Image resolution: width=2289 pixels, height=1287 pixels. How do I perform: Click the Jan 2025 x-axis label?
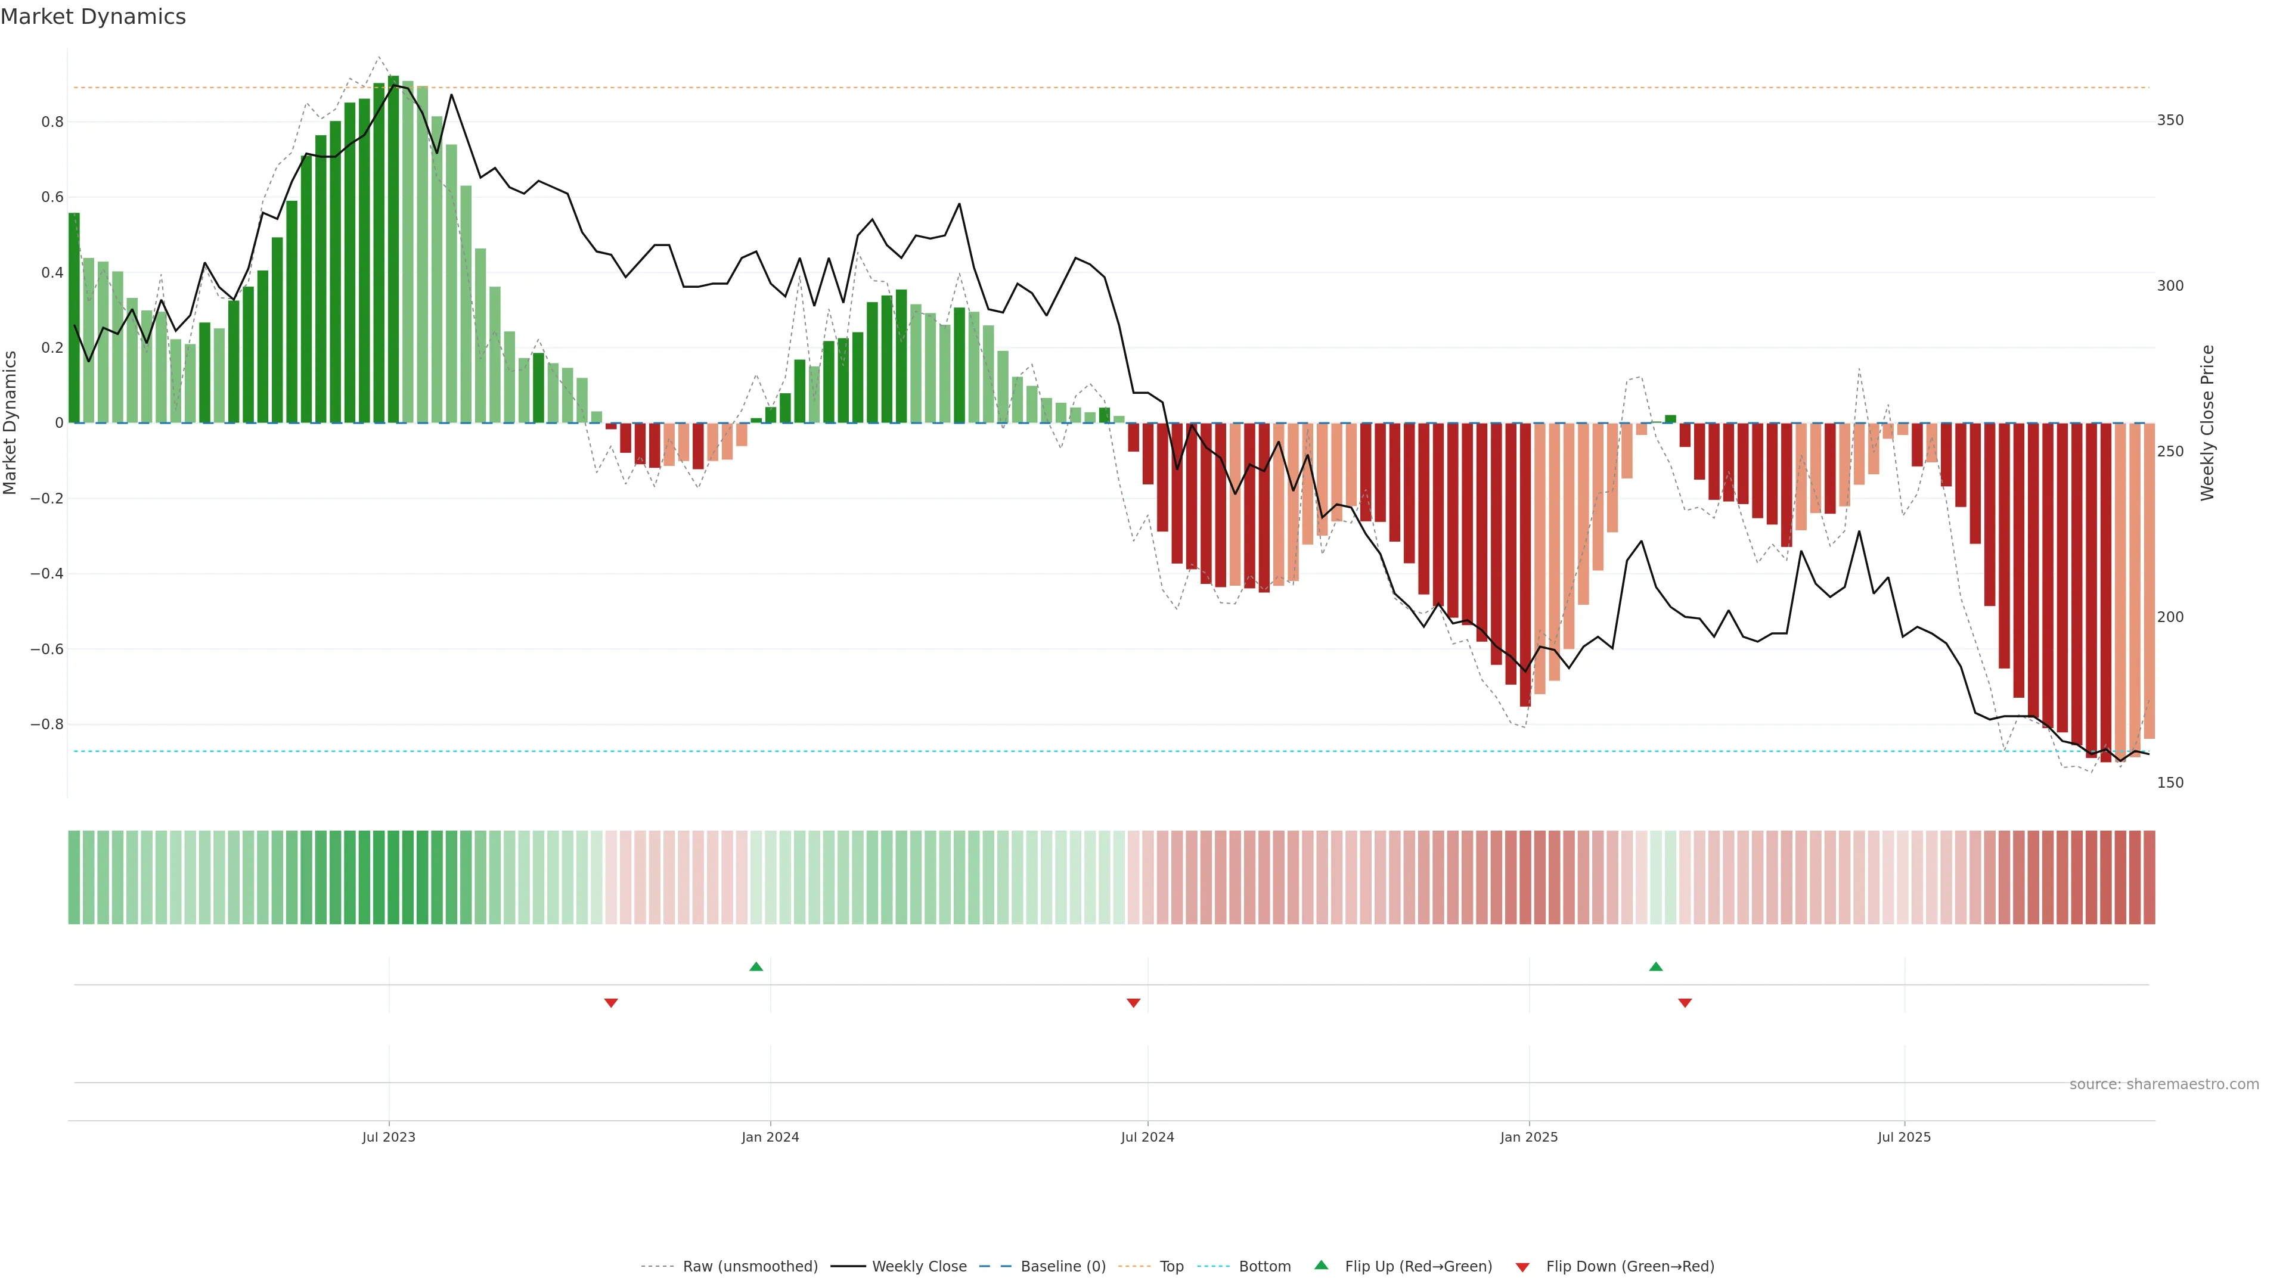coord(1528,1137)
